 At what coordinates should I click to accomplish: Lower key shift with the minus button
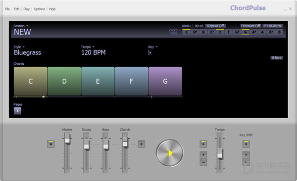point(246,162)
